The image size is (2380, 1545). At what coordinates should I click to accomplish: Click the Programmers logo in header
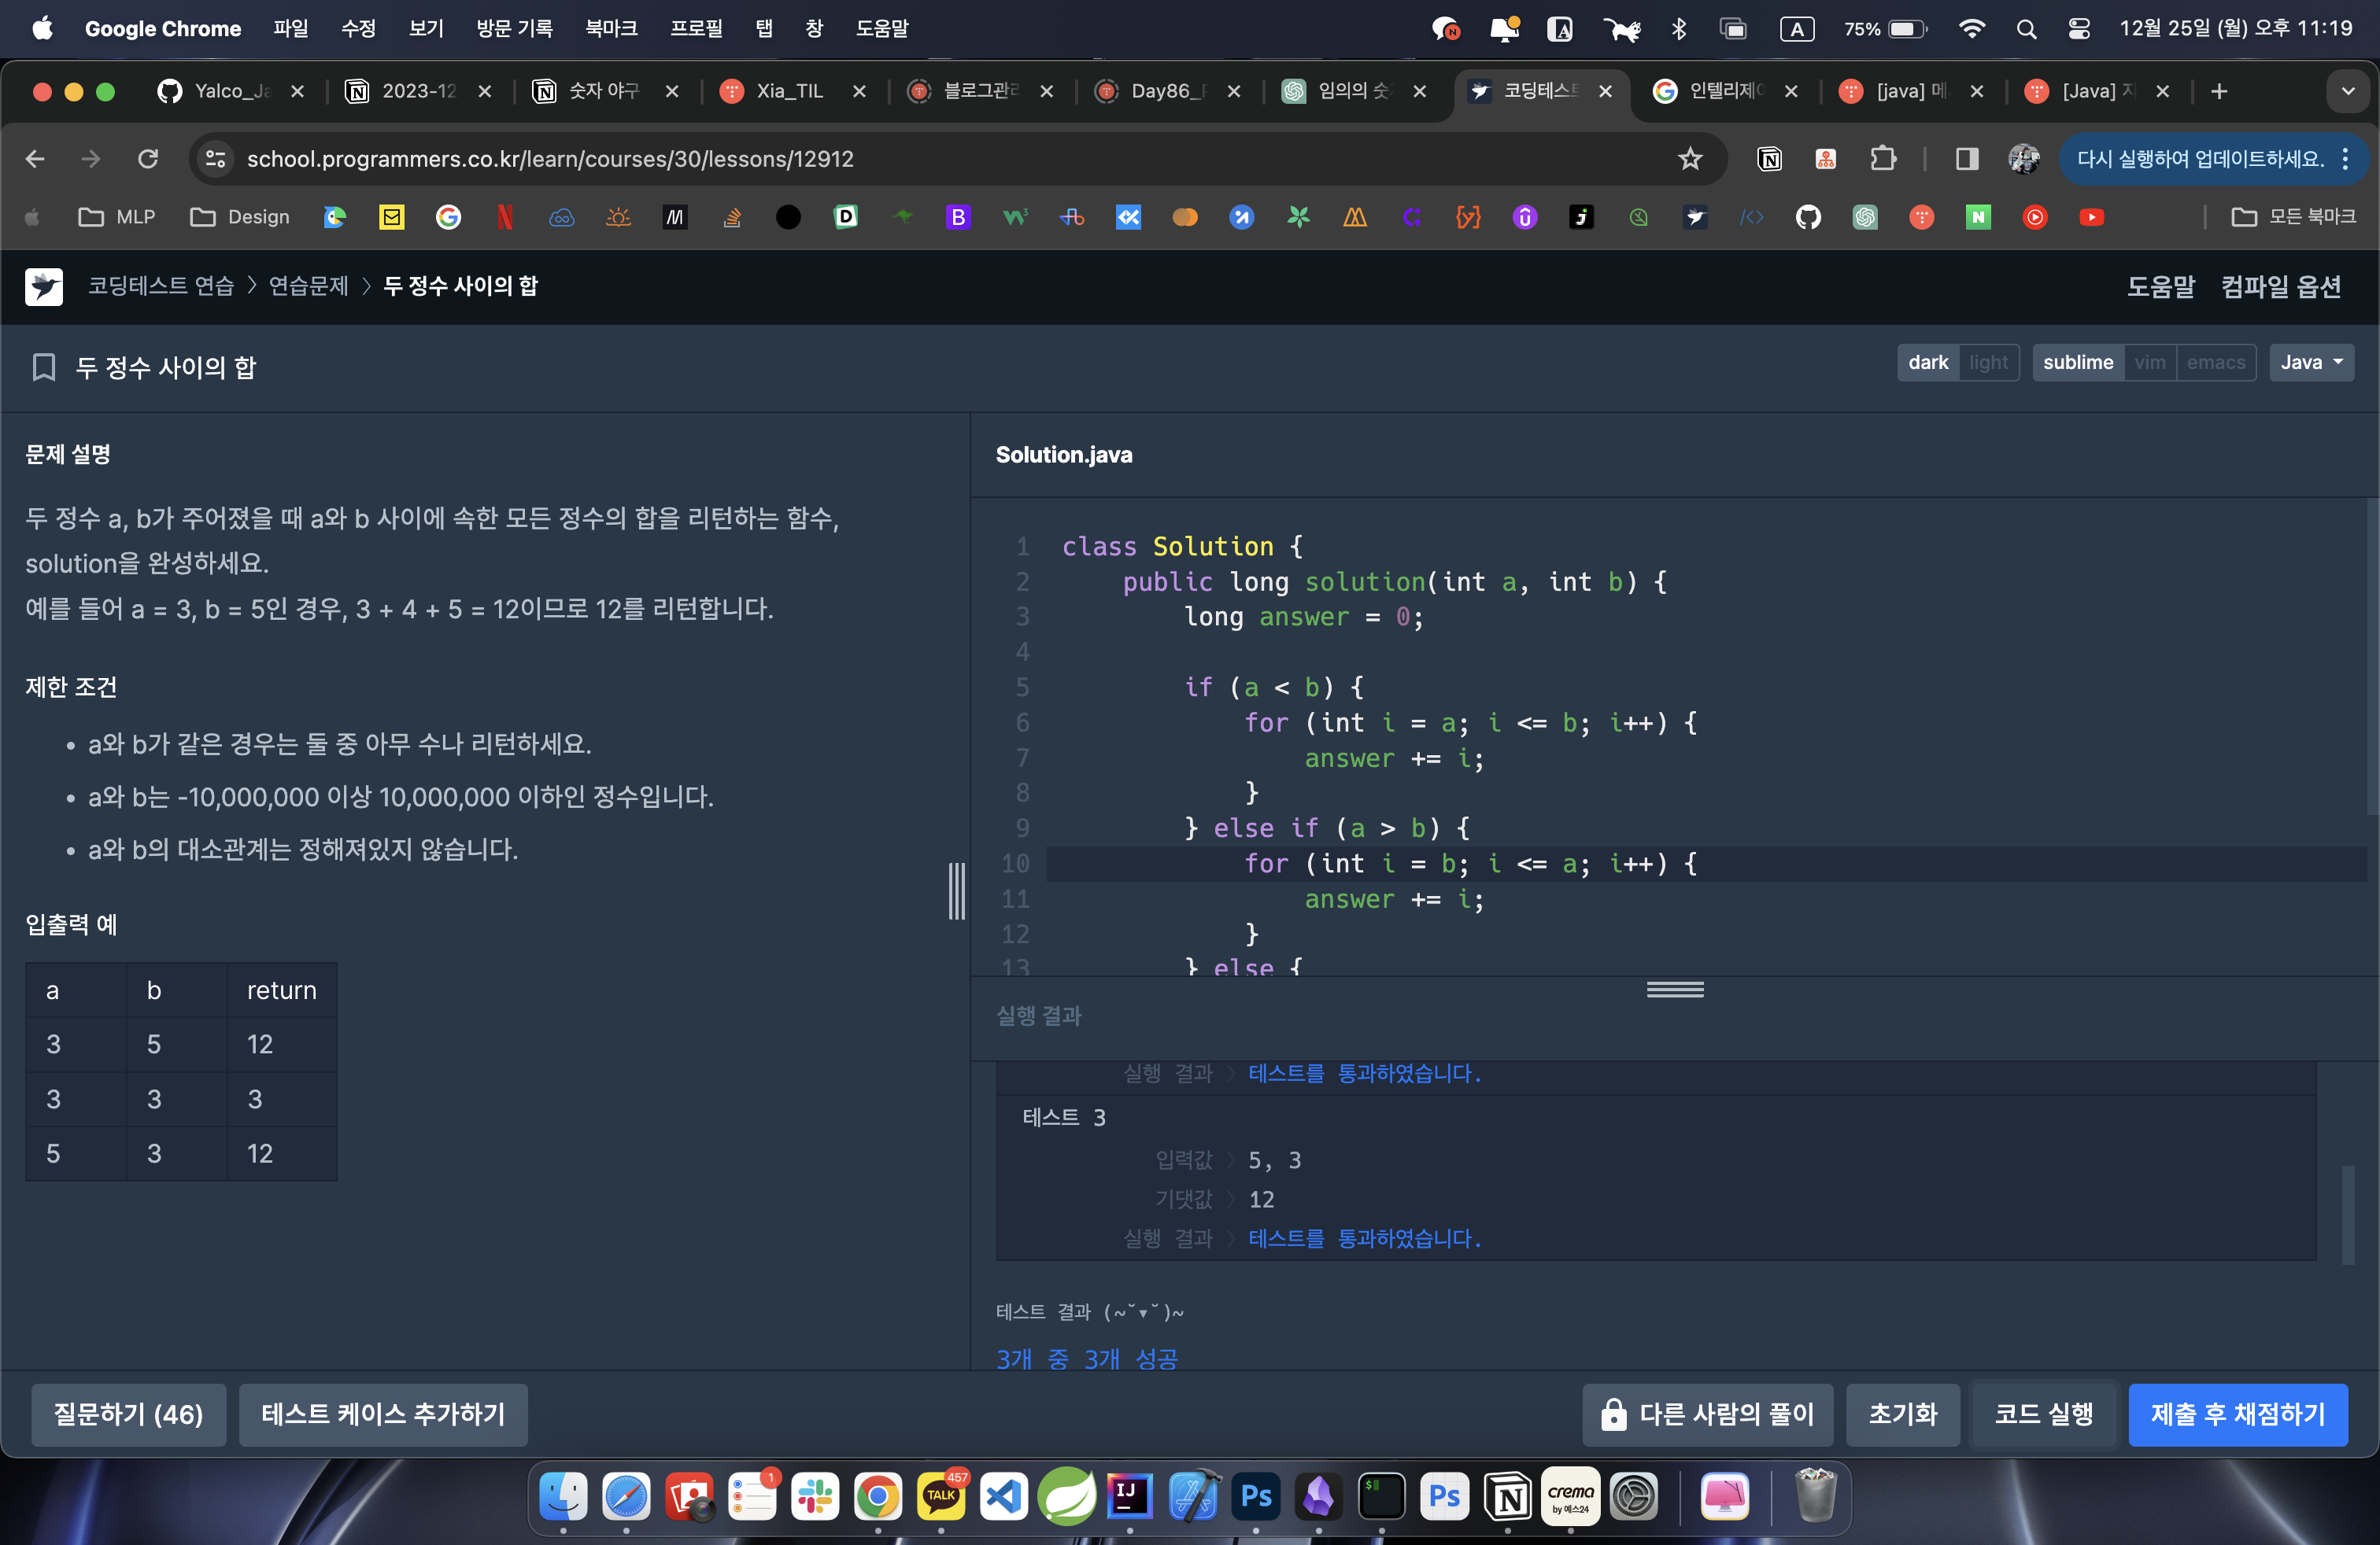(44, 287)
